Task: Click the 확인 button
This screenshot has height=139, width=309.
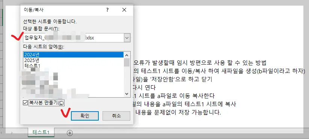Action: [84, 116]
